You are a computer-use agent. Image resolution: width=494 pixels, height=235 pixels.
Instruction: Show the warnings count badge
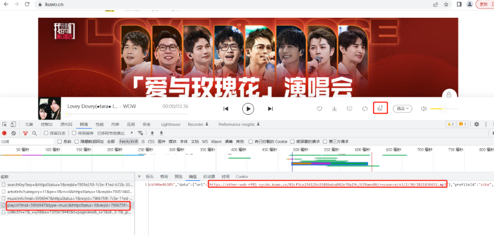[x=450, y=124]
